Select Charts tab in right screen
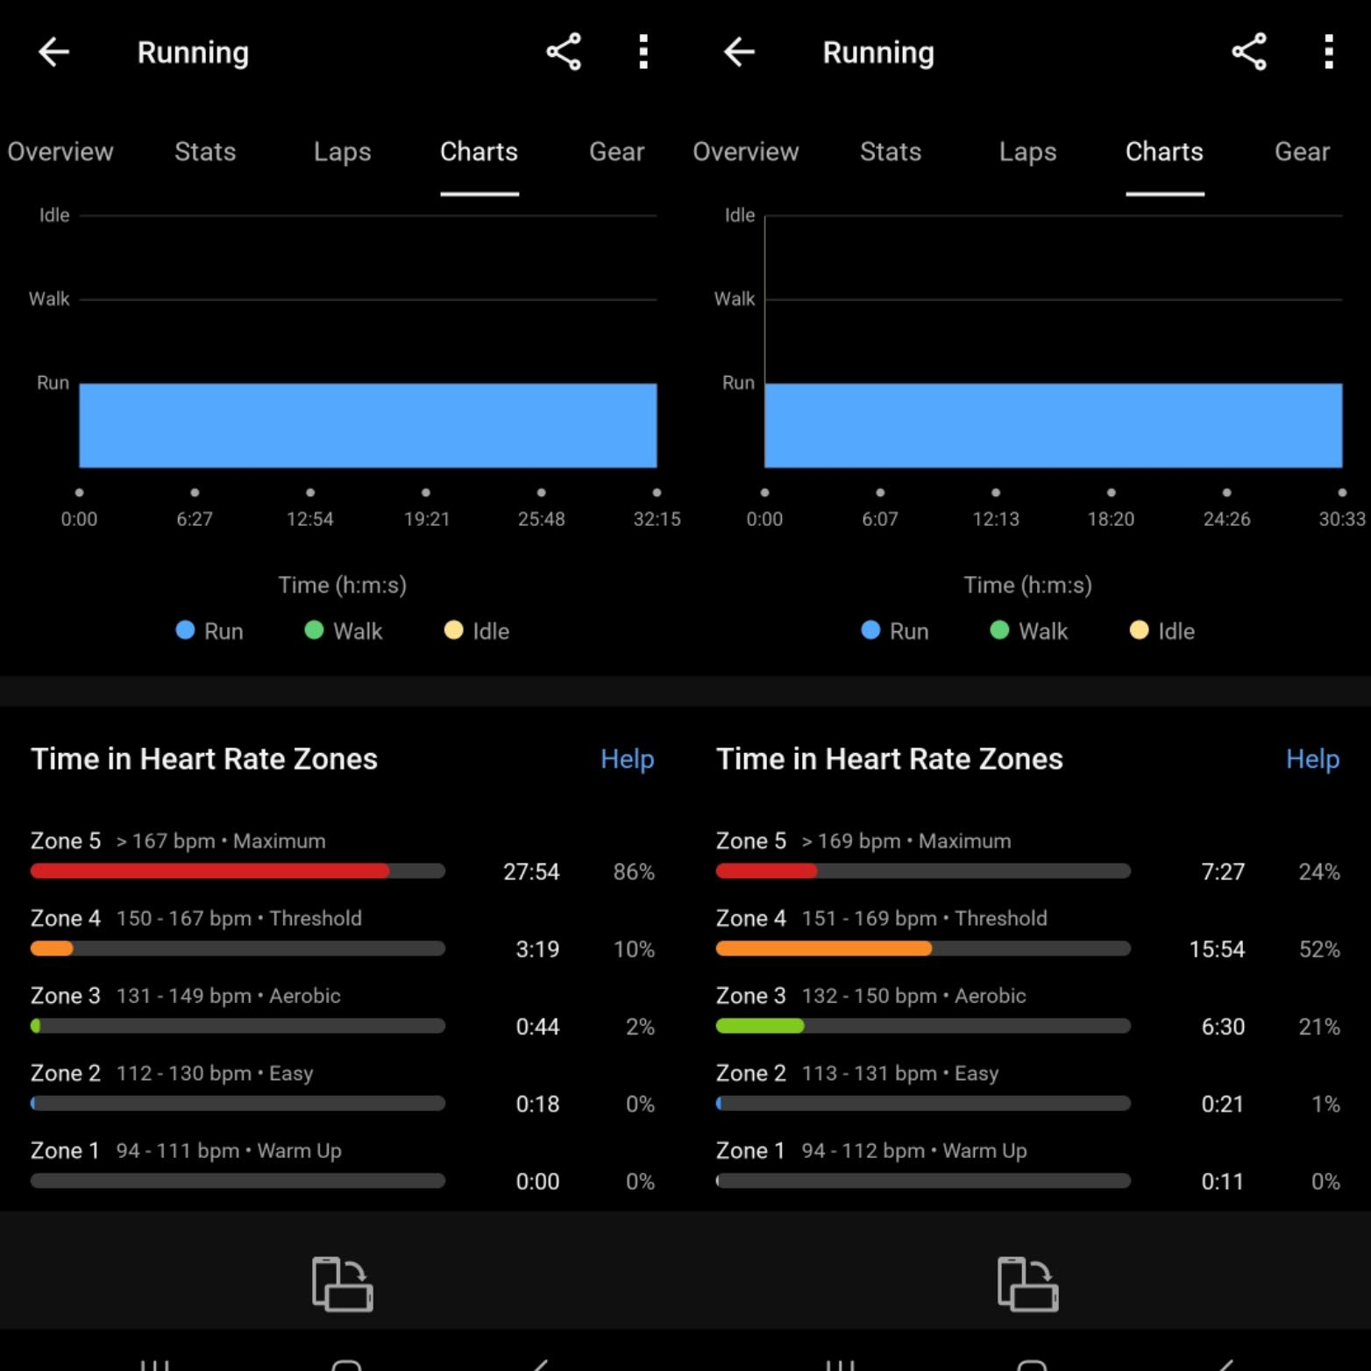The height and width of the screenshot is (1371, 1371). (x=1164, y=152)
